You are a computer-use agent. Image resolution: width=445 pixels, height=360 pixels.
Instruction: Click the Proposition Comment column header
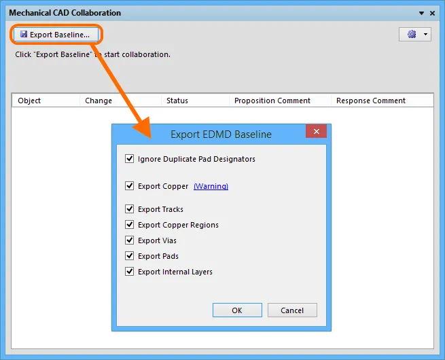pyautogui.click(x=280, y=101)
